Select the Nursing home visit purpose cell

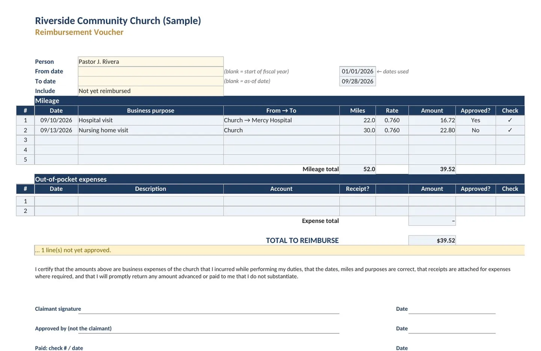(151, 130)
